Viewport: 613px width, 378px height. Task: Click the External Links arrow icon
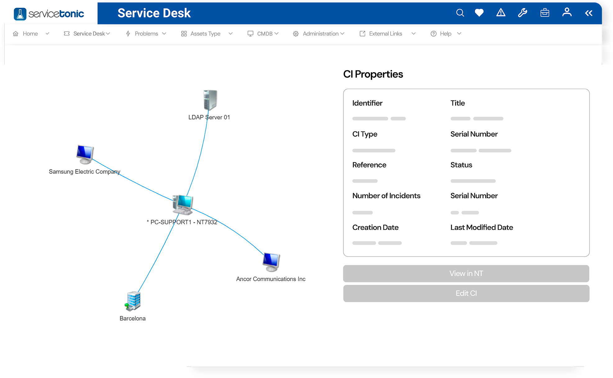point(362,34)
